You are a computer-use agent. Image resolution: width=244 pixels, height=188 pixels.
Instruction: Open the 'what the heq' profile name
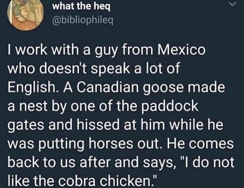[81, 6]
